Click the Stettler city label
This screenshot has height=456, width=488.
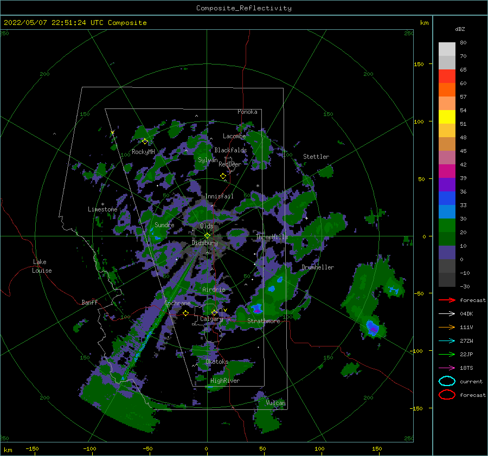[x=316, y=157]
